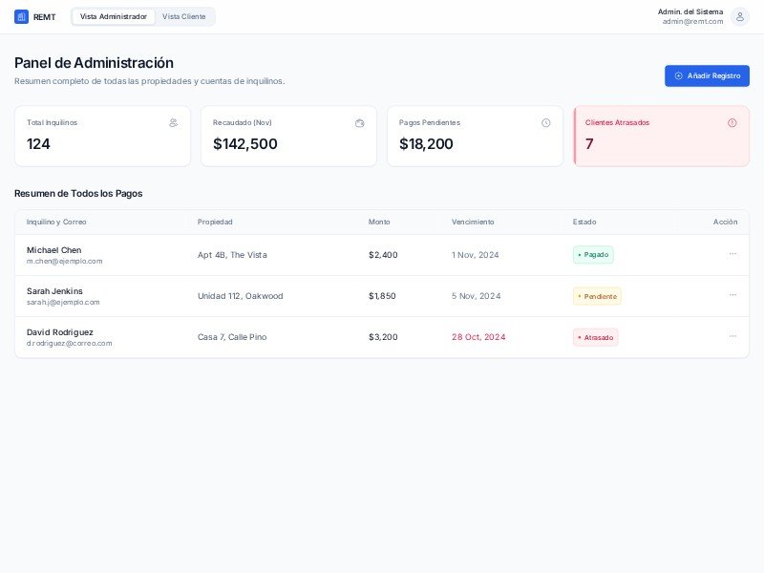Screen dimensions: 764x573
Task: Open the actions menu for Sarah Jenkins
Action: tap(732, 295)
